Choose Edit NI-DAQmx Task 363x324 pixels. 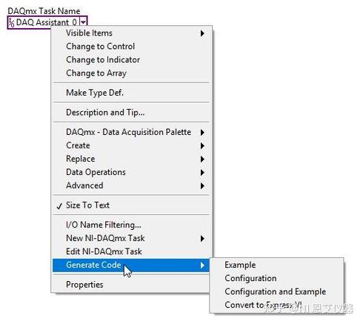coord(131,251)
